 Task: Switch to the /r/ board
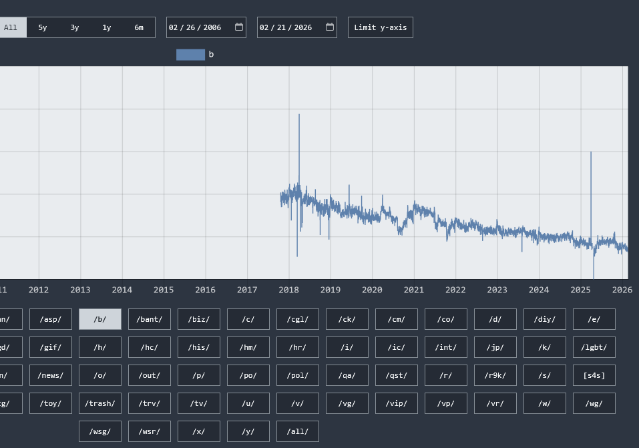446,375
